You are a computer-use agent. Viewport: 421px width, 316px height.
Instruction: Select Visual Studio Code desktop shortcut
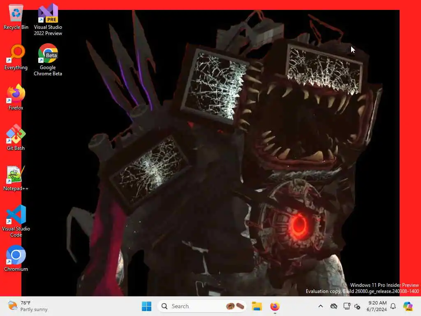point(16,221)
